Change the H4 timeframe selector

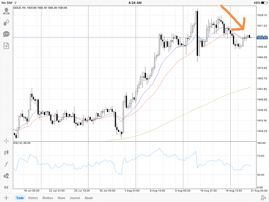[x=6, y=187]
